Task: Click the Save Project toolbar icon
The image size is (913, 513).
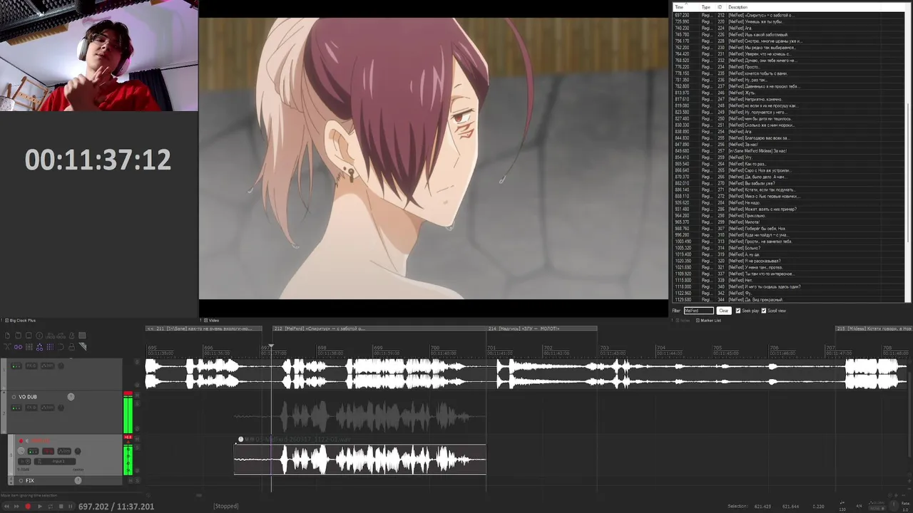Action: pos(29,336)
